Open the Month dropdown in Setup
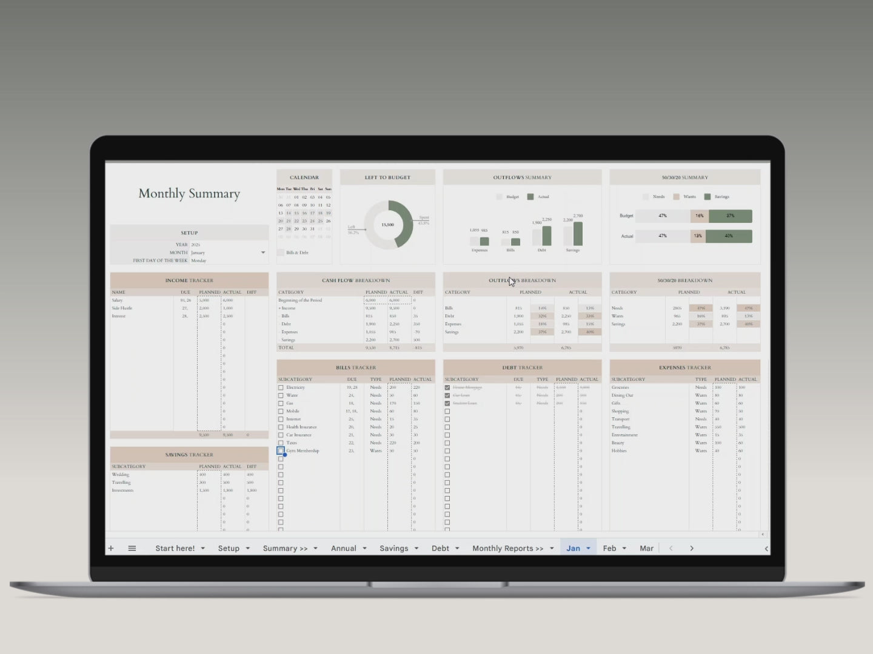 coord(263,253)
